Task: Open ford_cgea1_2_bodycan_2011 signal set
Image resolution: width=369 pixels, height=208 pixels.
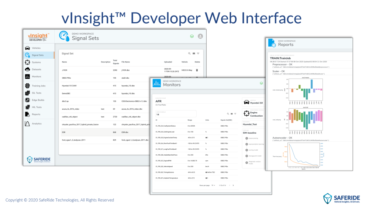Action: pyautogui.click(x=74, y=140)
